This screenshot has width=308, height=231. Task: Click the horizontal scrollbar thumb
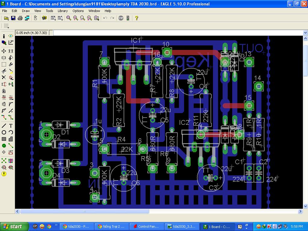coord(85,211)
